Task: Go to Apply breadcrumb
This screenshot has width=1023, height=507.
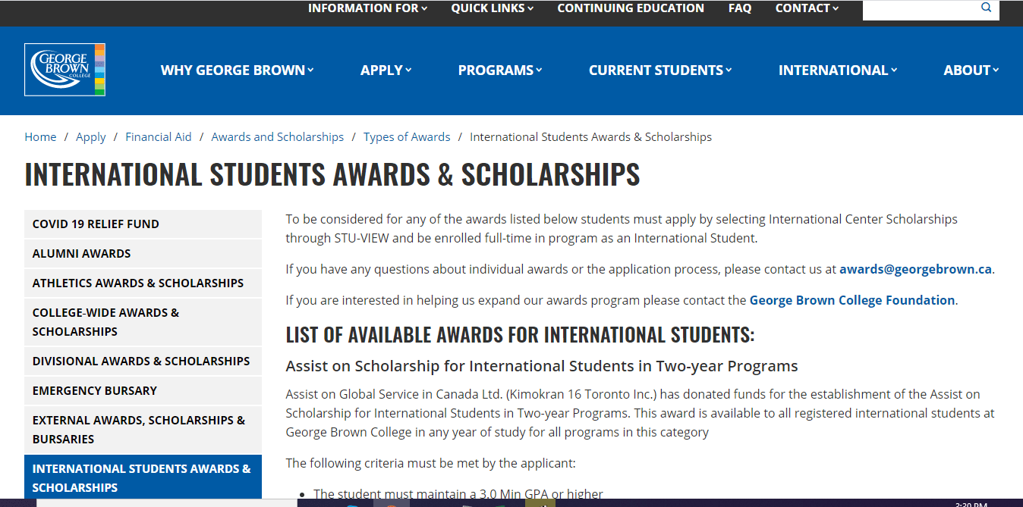Action: (91, 137)
